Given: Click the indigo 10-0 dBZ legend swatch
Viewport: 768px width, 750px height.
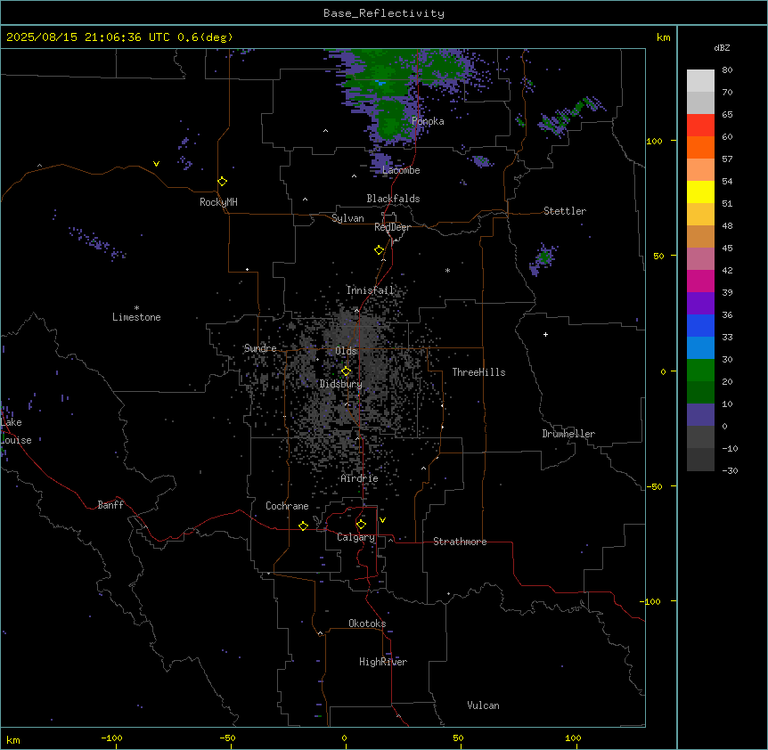Looking at the screenshot, I should click(x=700, y=415).
